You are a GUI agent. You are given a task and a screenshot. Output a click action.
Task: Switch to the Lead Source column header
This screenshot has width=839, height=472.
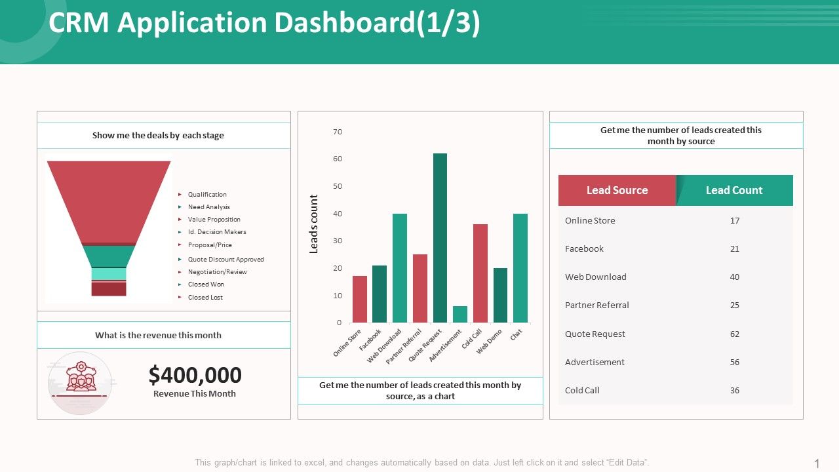tap(616, 190)
